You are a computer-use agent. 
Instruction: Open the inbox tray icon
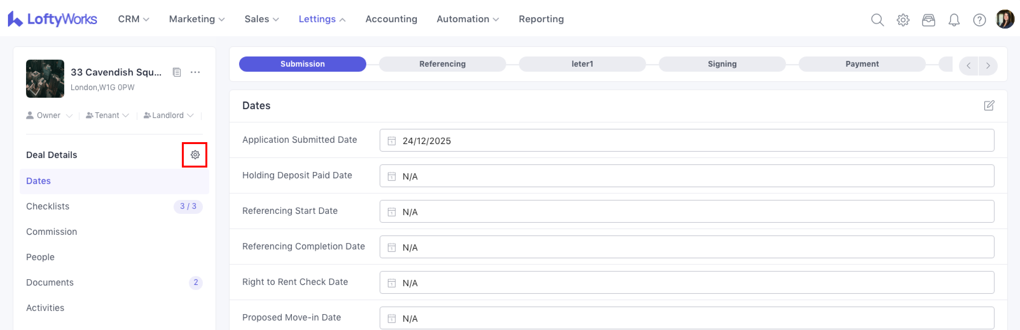pos(928,20)
